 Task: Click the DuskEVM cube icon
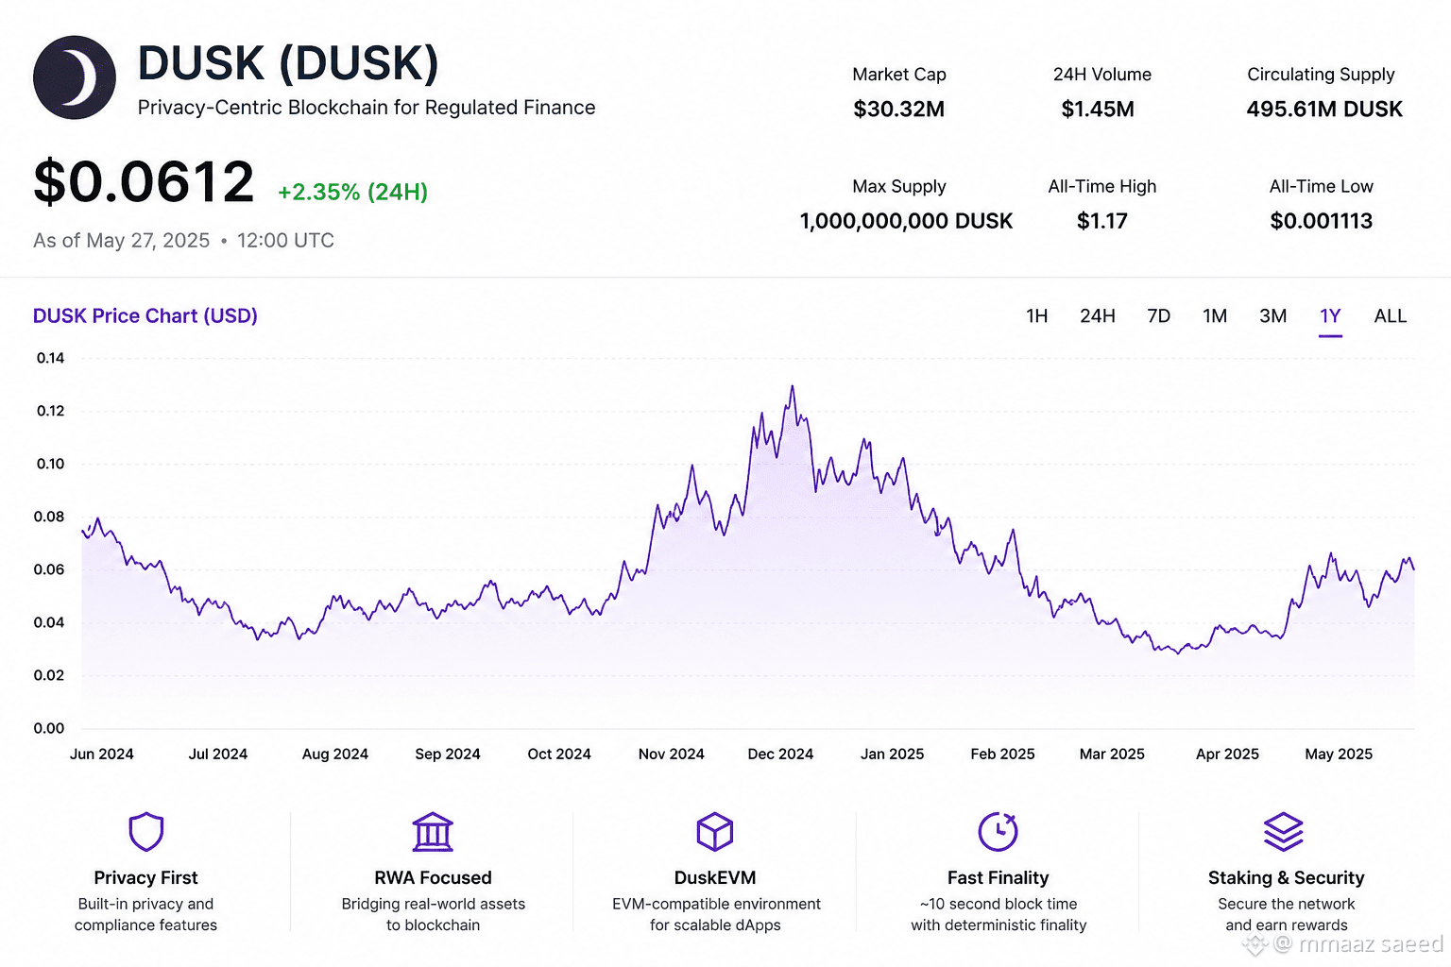715,832
